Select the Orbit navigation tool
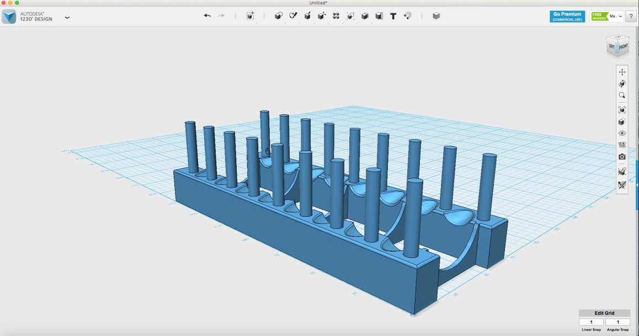Image resolution: width=639 pixels, height=336 pixels. [622, 83]
